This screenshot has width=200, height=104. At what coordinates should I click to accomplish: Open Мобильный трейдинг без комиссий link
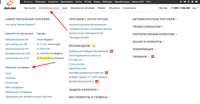coord(89,51)
